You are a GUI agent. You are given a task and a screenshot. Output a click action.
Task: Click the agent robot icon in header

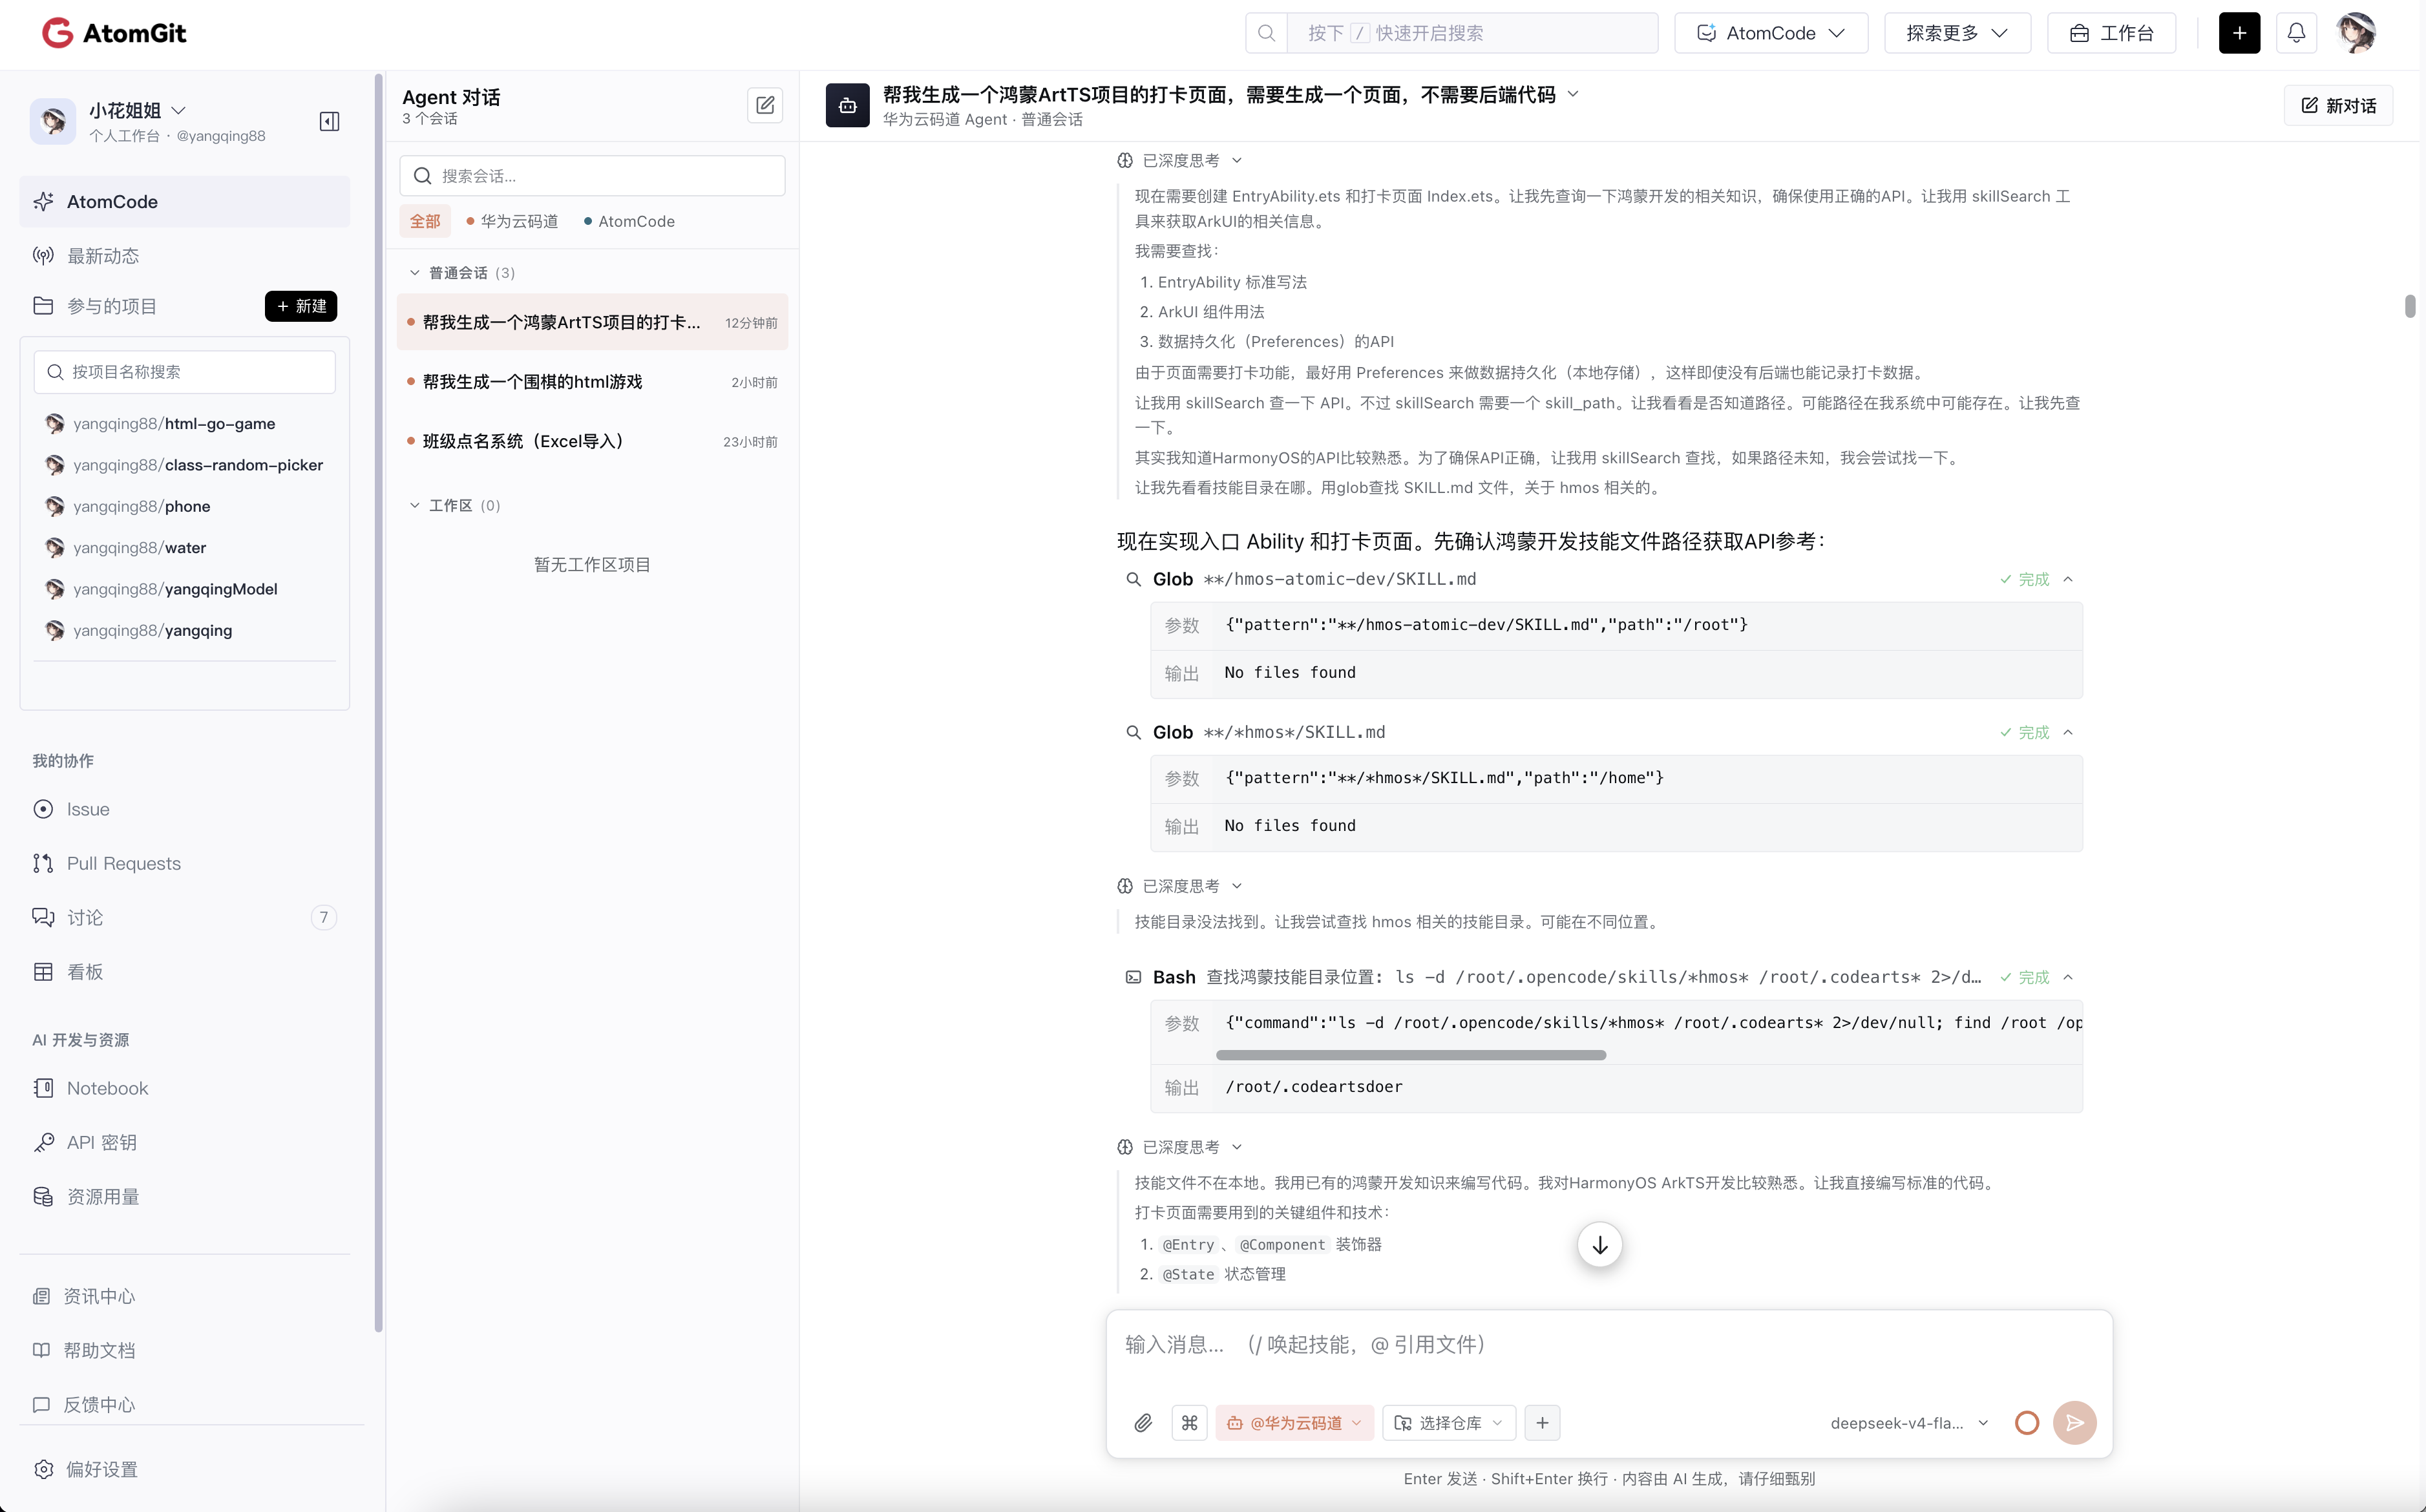[x=847, y=105]
